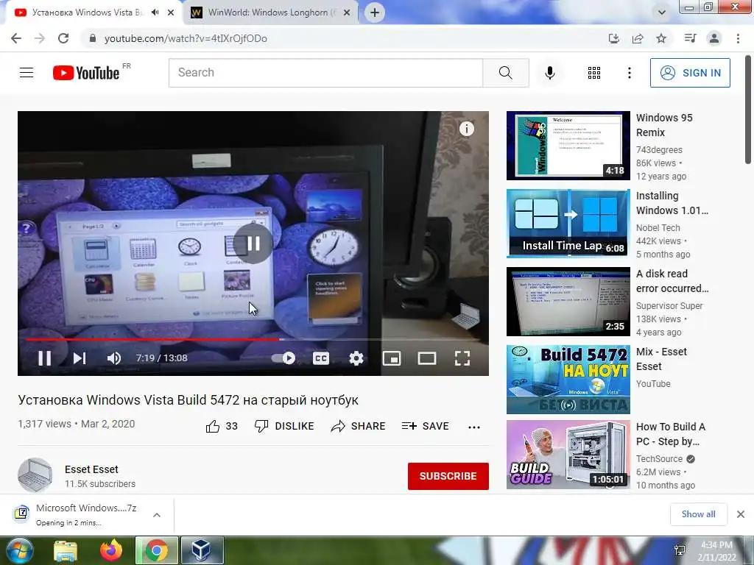This screenshot has width=754, height=565.
Task: Pause the video with the pause button
Action: (x=45, y=358)
